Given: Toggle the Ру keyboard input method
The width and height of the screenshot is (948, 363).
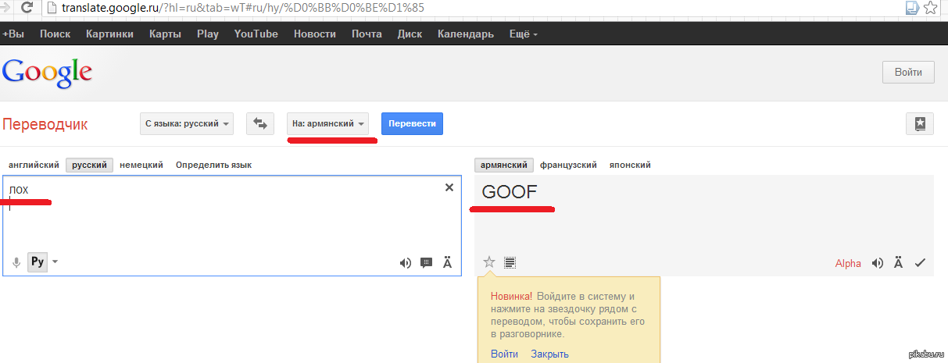Looking at the screenshot, I should tap(38, 262).
